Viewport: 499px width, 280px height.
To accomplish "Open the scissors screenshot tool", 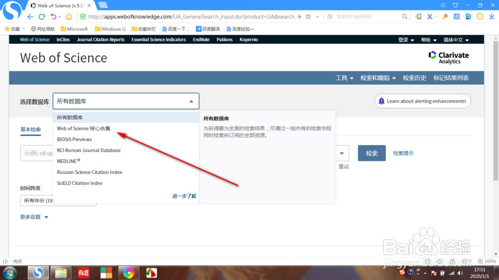I will [430, 16].
